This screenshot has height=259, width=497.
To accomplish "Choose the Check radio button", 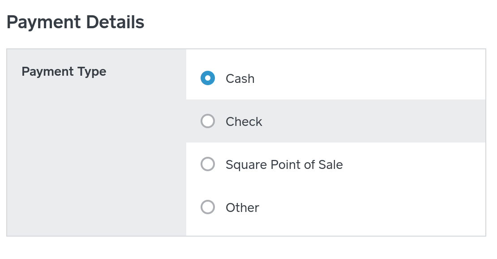I will point(208,121).
